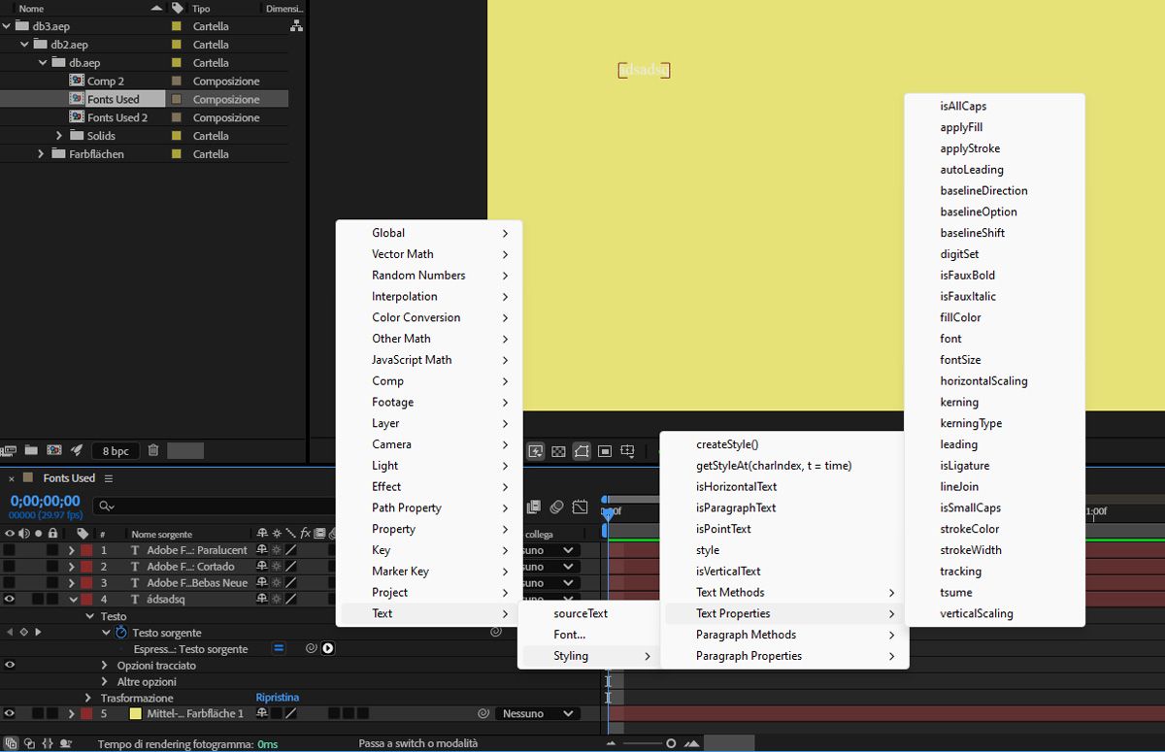Click the Testo sorgente stopwatch

click(121, 633)
